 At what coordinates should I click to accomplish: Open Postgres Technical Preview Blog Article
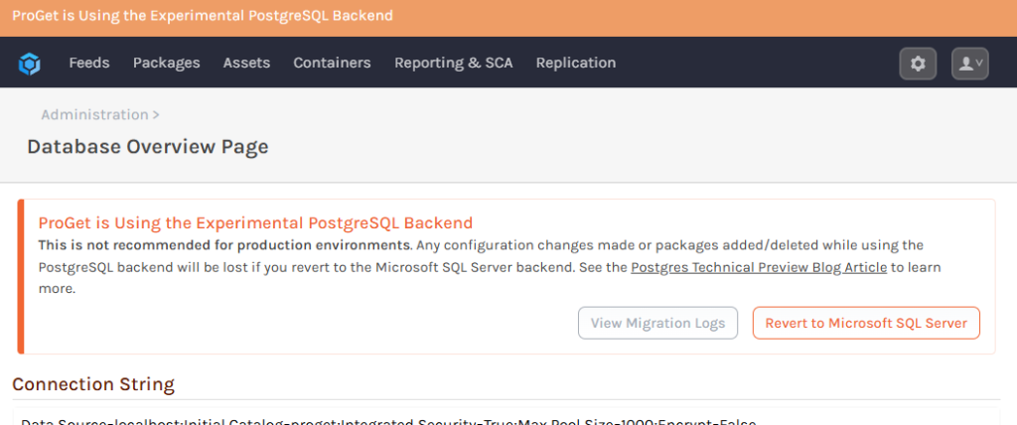point(758,267)
